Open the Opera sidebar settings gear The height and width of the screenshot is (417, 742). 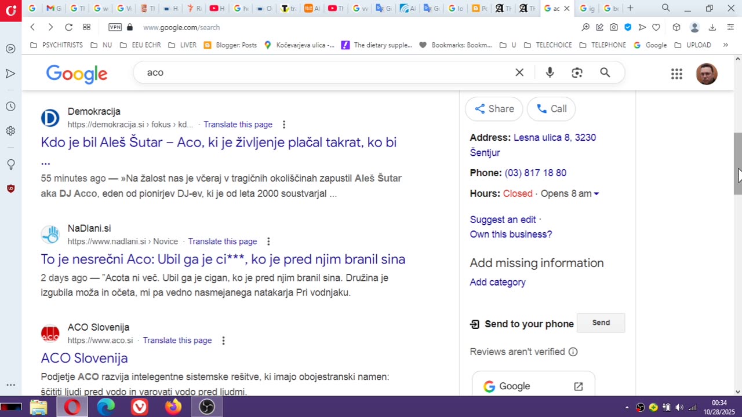(10, 131)
